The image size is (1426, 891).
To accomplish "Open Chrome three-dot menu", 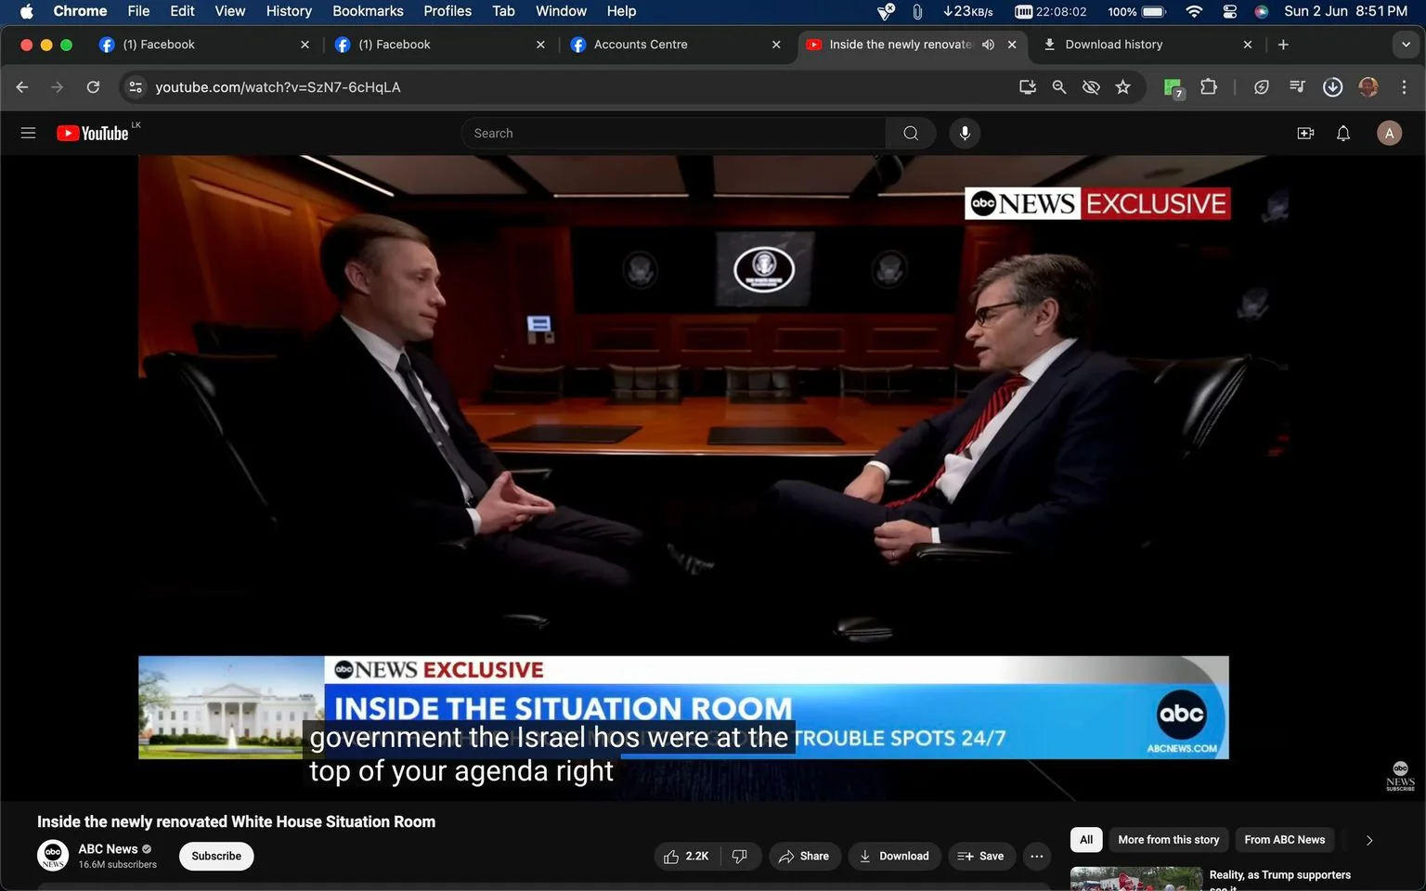I will click(x=1404, y=87).
